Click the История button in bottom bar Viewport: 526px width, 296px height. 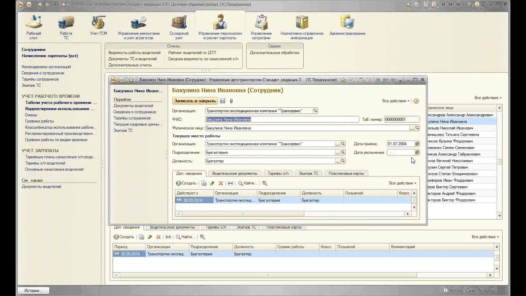[33, 290]
